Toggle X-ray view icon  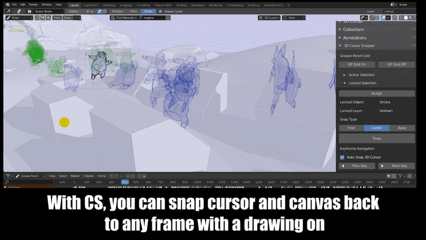(395, 18)
